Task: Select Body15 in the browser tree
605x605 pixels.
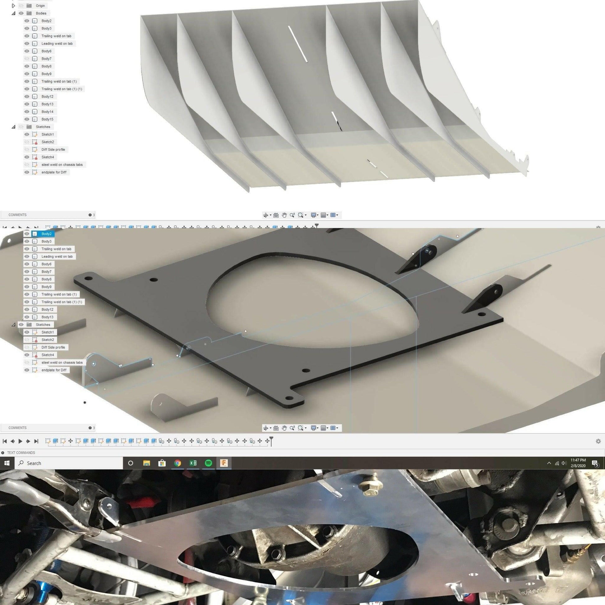Action: pyautogui.click(x=47, y=119)
